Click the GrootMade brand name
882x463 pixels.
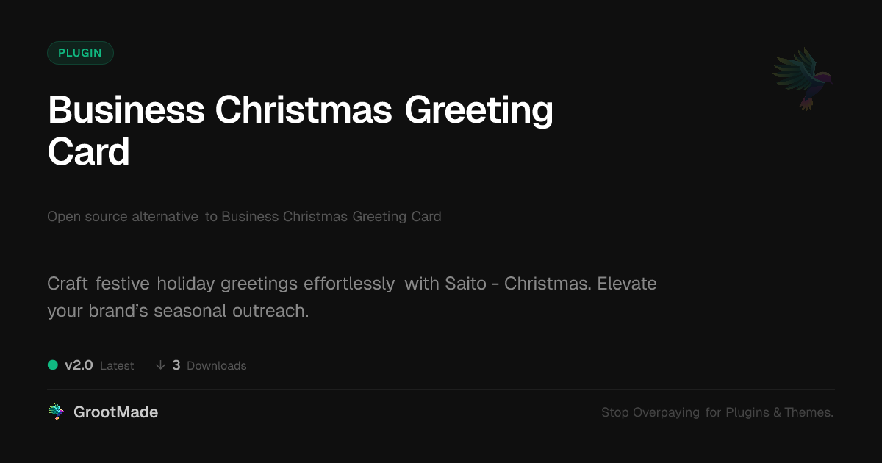pos(115,412)
